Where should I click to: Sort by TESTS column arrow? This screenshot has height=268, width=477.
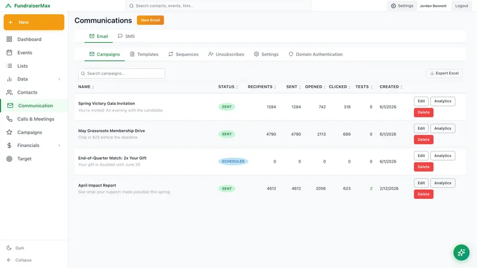coord(371,87)
